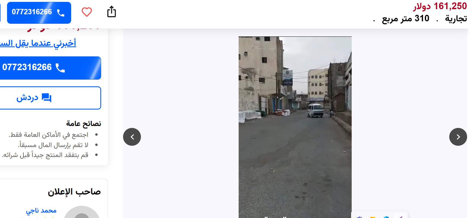Open the share listing icon
Viewport: 469px width, 218px height.
pyautogui.click(x=111, y=12)
